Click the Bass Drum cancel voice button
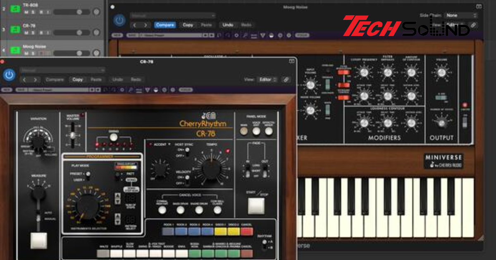Screen dimensions: 496x260 pos(180,210)
